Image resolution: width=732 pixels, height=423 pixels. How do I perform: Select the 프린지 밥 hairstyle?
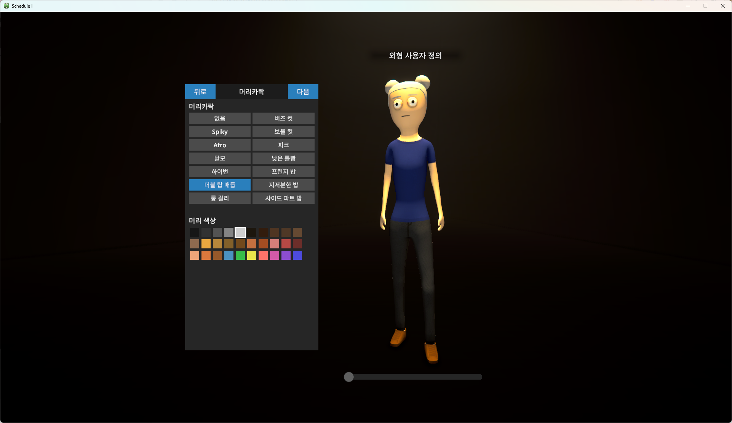(x=283, y=172)
